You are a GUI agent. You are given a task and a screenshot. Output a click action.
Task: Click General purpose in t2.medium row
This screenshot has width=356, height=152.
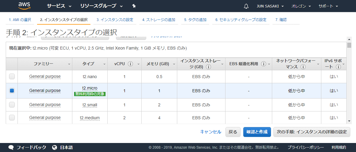pyautogui.click(x=45, y=118)
